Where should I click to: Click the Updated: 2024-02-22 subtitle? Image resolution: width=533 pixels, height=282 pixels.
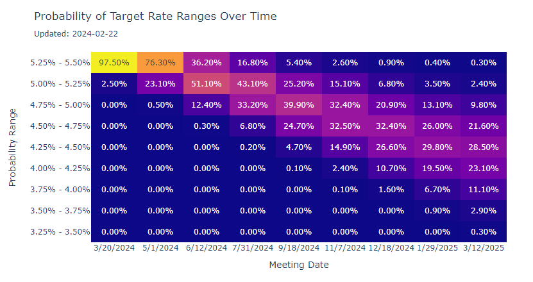(x=76, y=33)
